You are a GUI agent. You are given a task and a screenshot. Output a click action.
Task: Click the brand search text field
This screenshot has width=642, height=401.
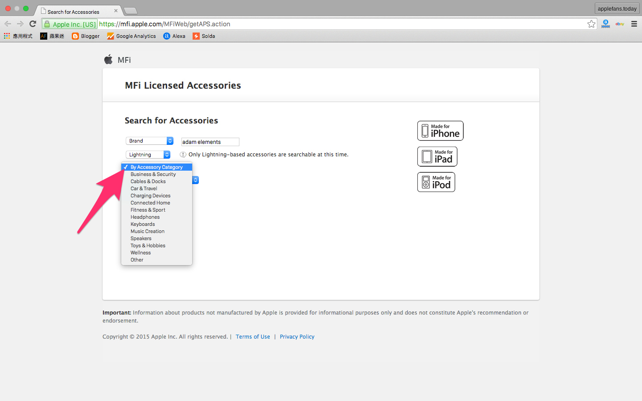(210, 142)
